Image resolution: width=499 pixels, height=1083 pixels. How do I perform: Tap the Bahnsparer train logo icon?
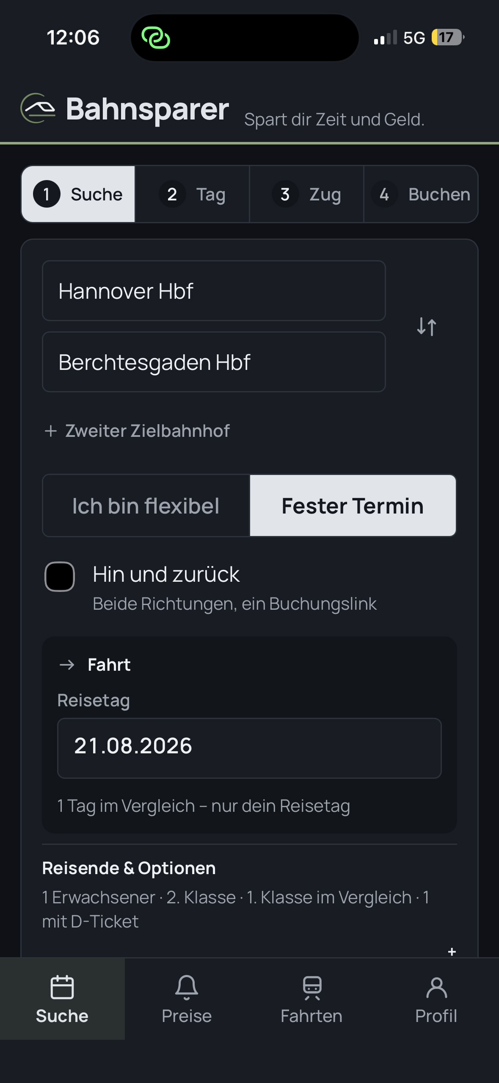click(38, 108)
